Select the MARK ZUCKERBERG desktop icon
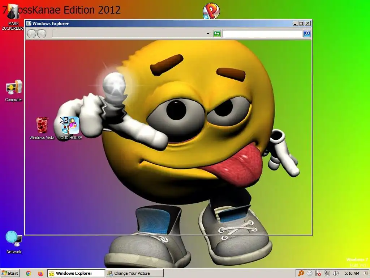The image size is (370, 278). 13,17
